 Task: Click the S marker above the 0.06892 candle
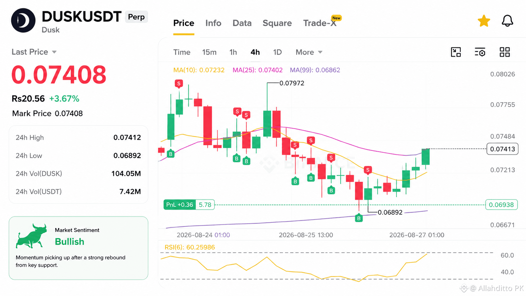click(x=367, y=170)
